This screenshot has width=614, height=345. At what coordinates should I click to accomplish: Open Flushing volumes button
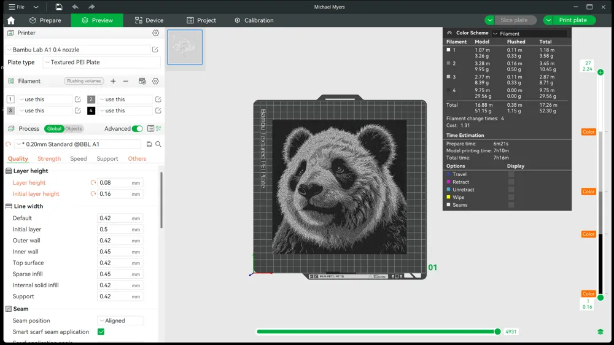click(84, 81)
